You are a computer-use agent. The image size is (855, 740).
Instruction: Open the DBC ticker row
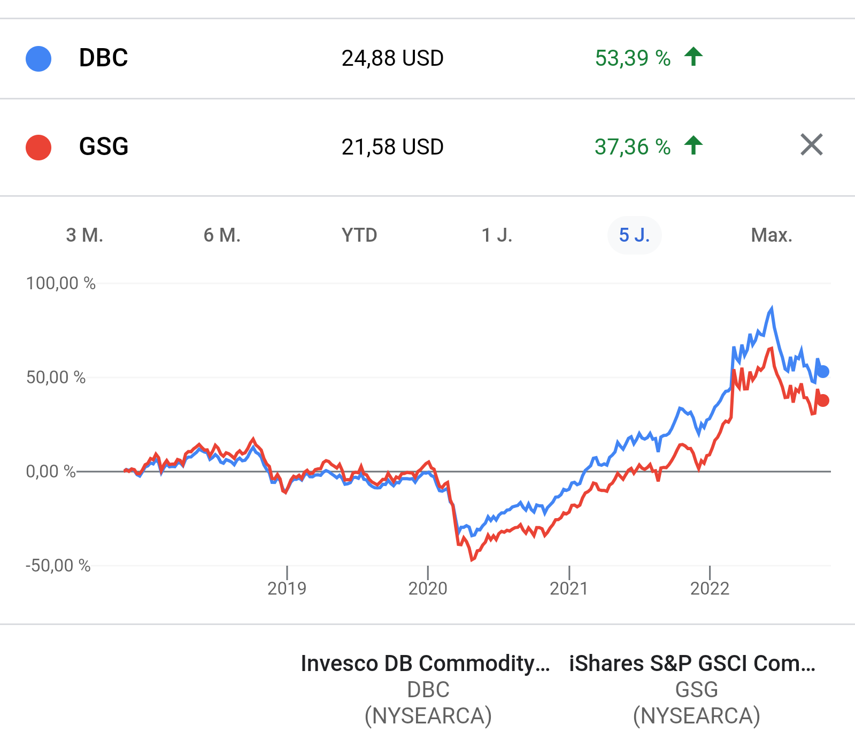click(104, 58)
